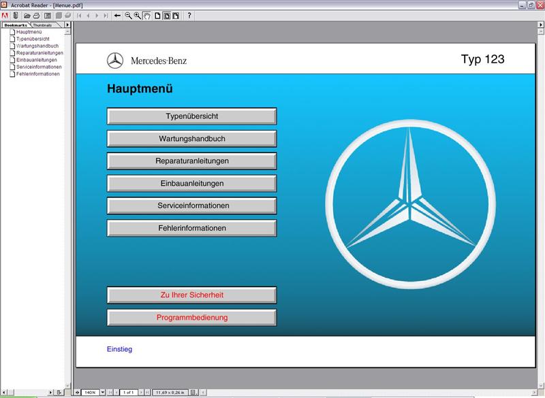Select Hauptmenü bookmark in sidebar
Screen dimensions: 545x398
pos(29,32)
